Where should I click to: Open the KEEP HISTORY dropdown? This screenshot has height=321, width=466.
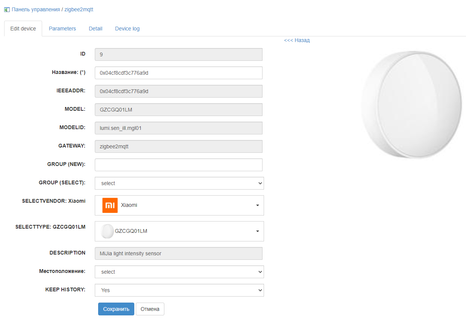click(179, 290)
